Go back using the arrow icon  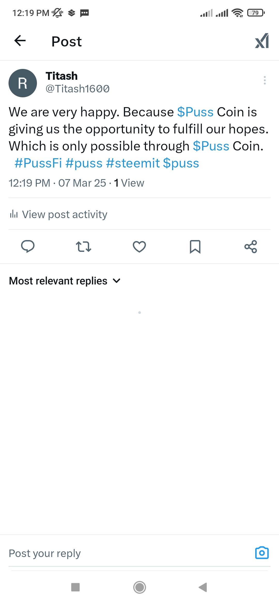click(20, 41)
